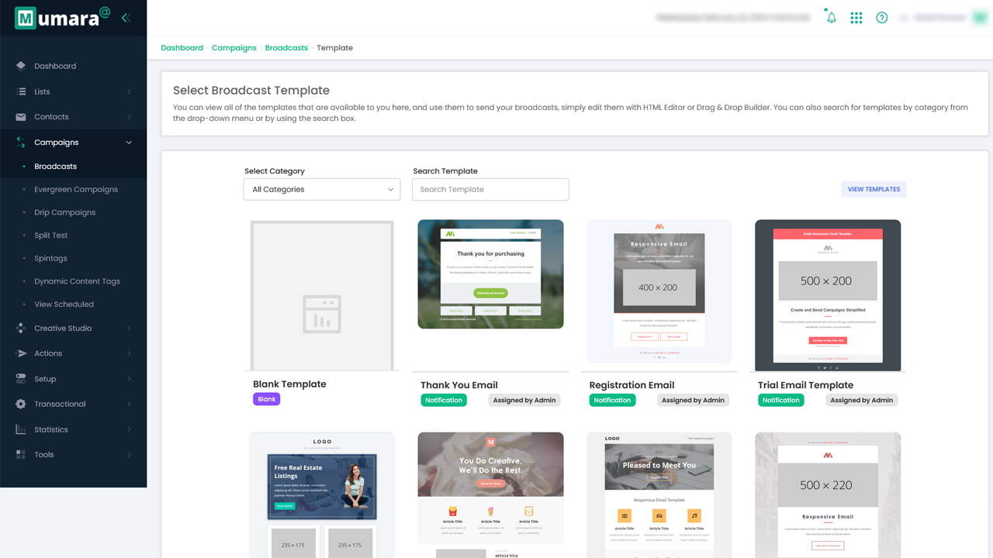The width and height of the screenshot is (993, 558).
Task: Select the Pleased to Meet You thumbnail
Action: (x=659, y=495)
